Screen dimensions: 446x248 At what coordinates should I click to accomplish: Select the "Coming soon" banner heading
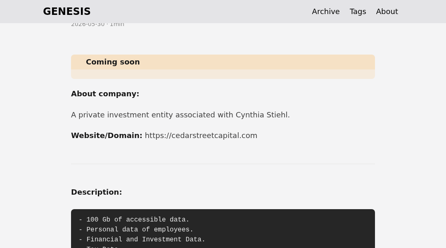113,62
